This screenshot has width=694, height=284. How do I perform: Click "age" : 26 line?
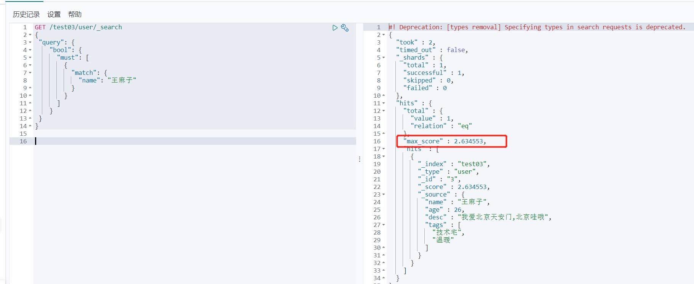(445, 209)
